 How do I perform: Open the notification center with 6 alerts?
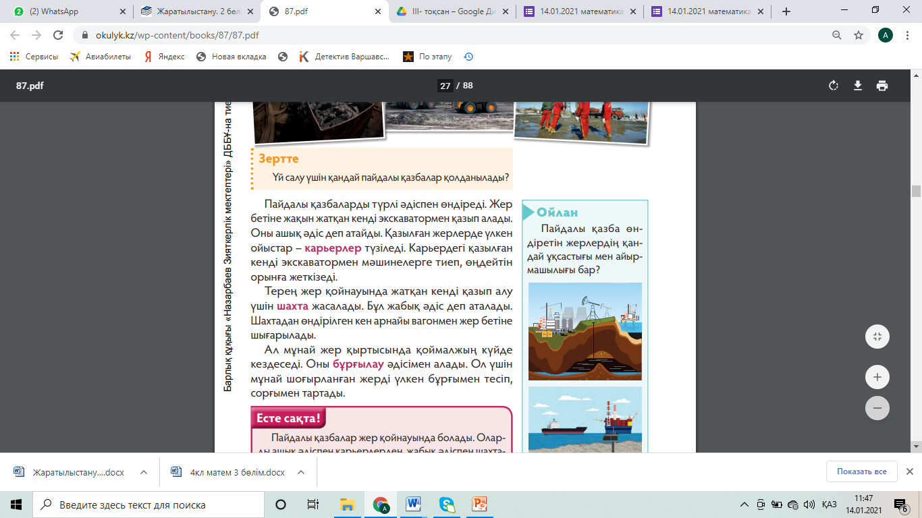click(x=900, y=505)
